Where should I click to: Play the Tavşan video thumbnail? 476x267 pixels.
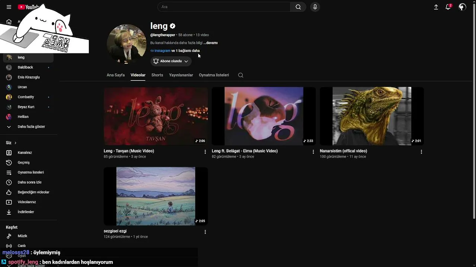(x=156, y=116)
